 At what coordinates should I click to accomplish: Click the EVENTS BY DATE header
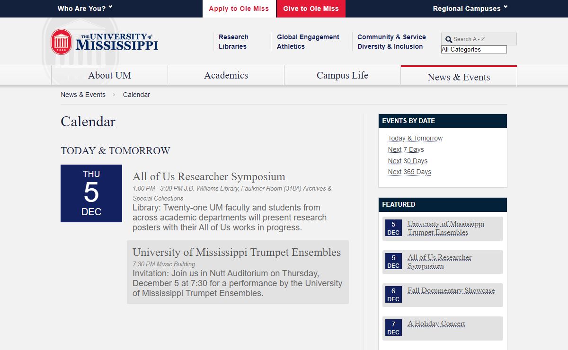pos(443,121)
